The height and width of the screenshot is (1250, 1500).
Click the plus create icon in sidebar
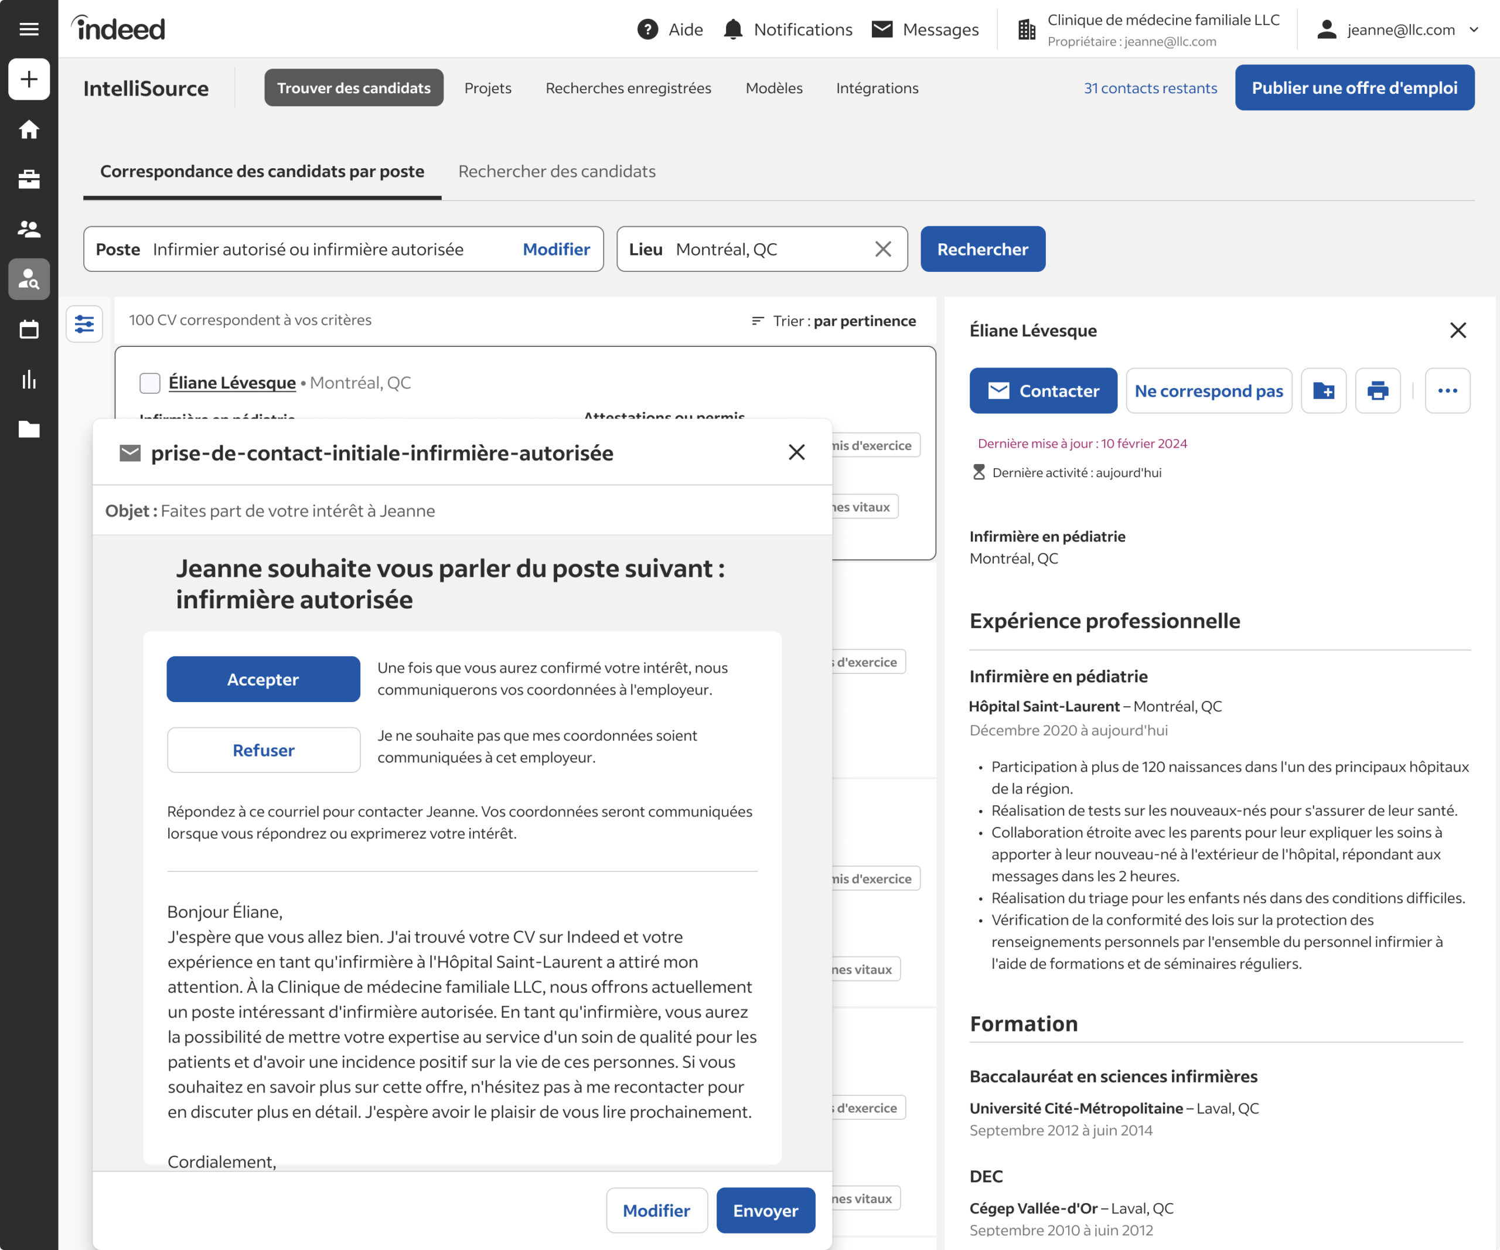[29, 79]
